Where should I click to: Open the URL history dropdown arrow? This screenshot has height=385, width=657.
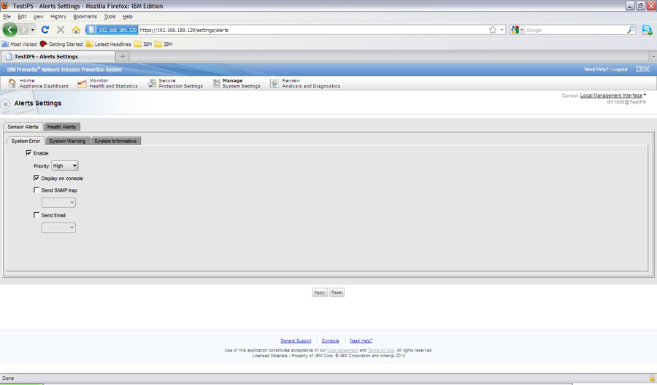(502, 30)
